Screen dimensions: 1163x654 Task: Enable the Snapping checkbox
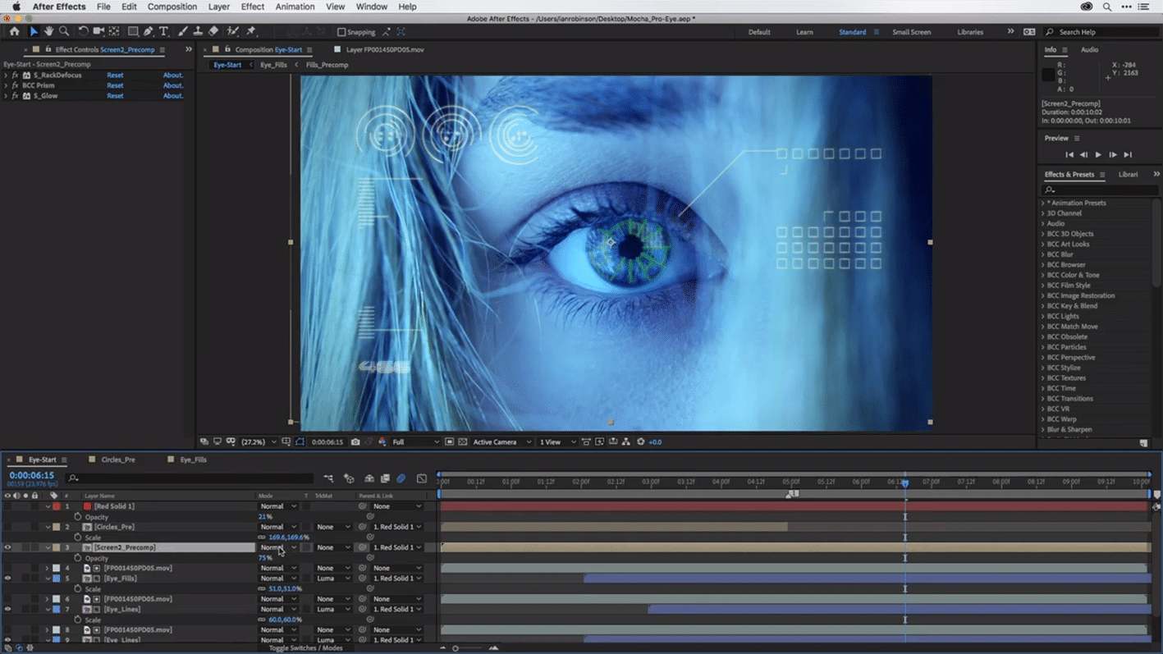341,32
